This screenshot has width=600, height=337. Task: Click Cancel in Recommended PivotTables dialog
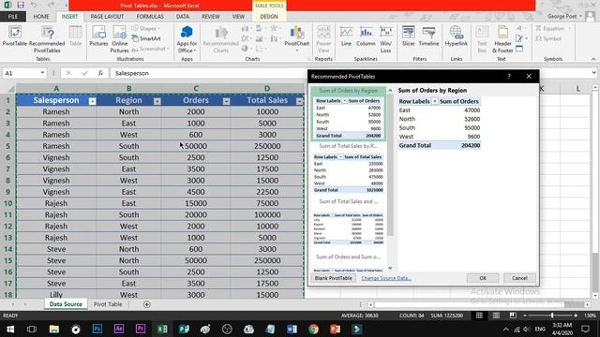click(519, 278)
